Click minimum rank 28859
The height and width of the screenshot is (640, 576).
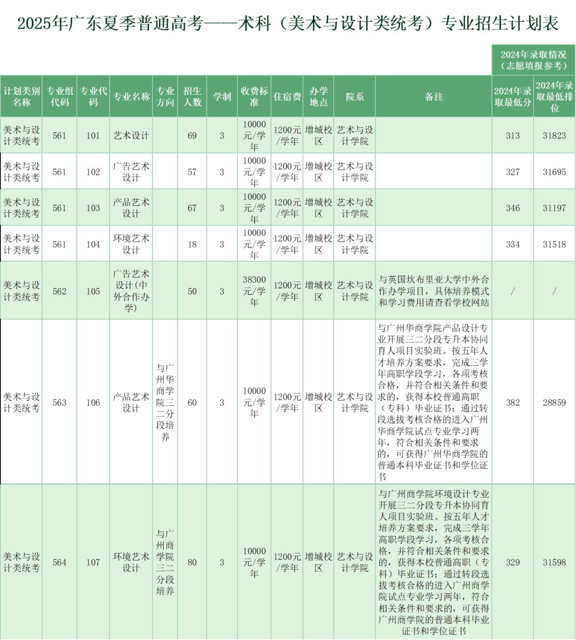point(555,402)
